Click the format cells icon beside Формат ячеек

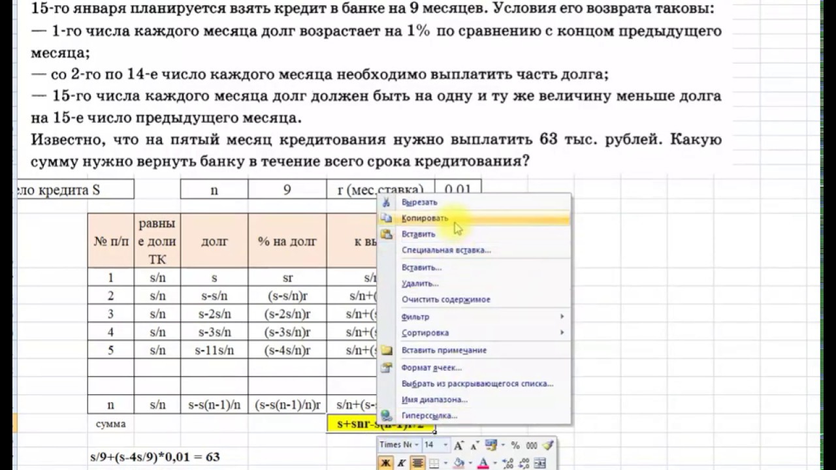click(386, 368)
